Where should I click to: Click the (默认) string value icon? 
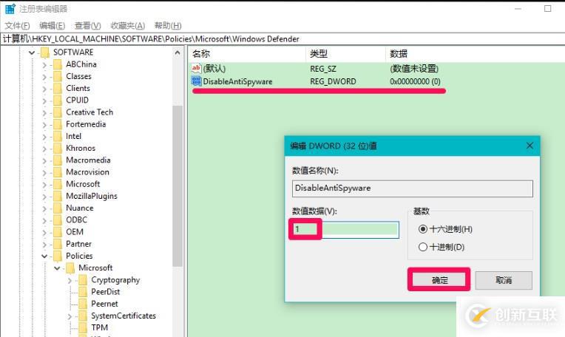pos(196,68)
